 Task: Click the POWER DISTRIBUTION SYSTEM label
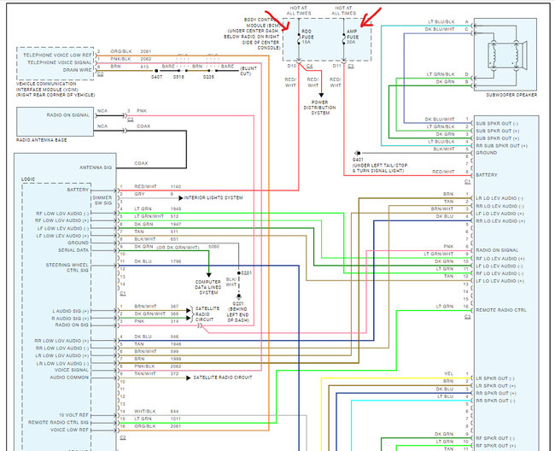click(320, 108)
